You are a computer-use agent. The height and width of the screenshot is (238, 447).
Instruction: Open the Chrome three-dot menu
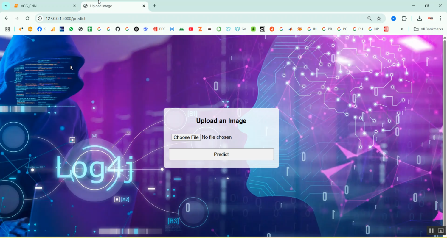440,18
